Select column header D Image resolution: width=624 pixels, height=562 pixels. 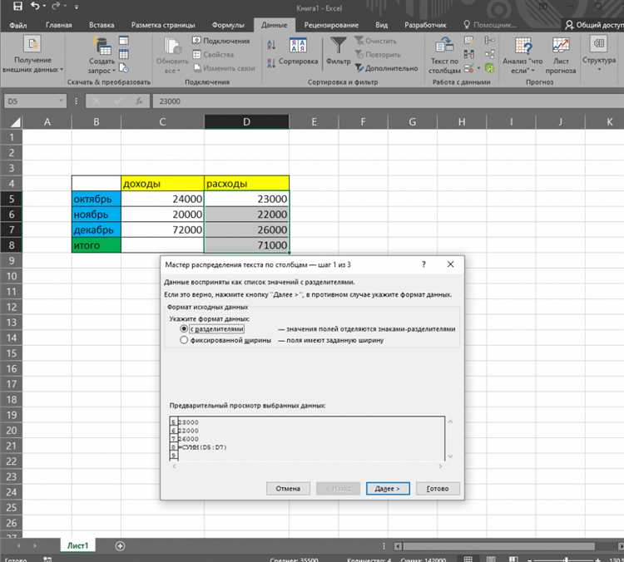point(247,121)
